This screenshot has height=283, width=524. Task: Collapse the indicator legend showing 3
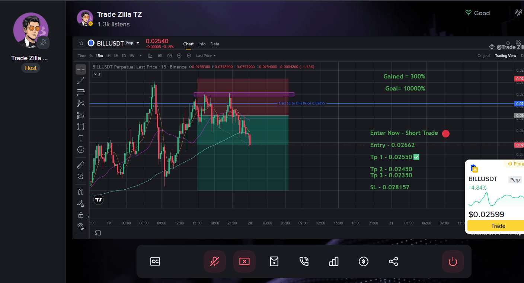tap(97, 74)
